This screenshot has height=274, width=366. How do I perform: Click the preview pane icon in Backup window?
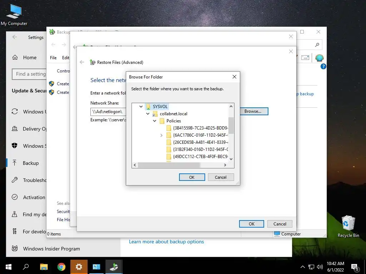click(305, 57)
